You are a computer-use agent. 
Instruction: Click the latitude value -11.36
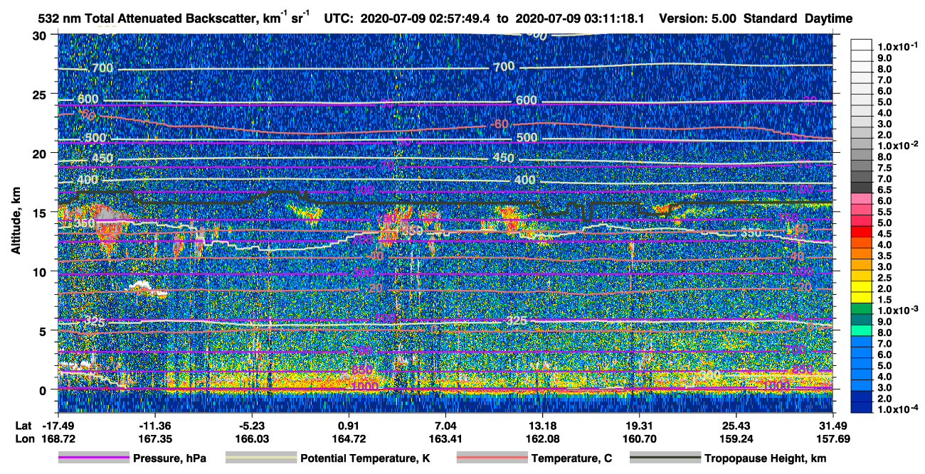tap(154, 426)
